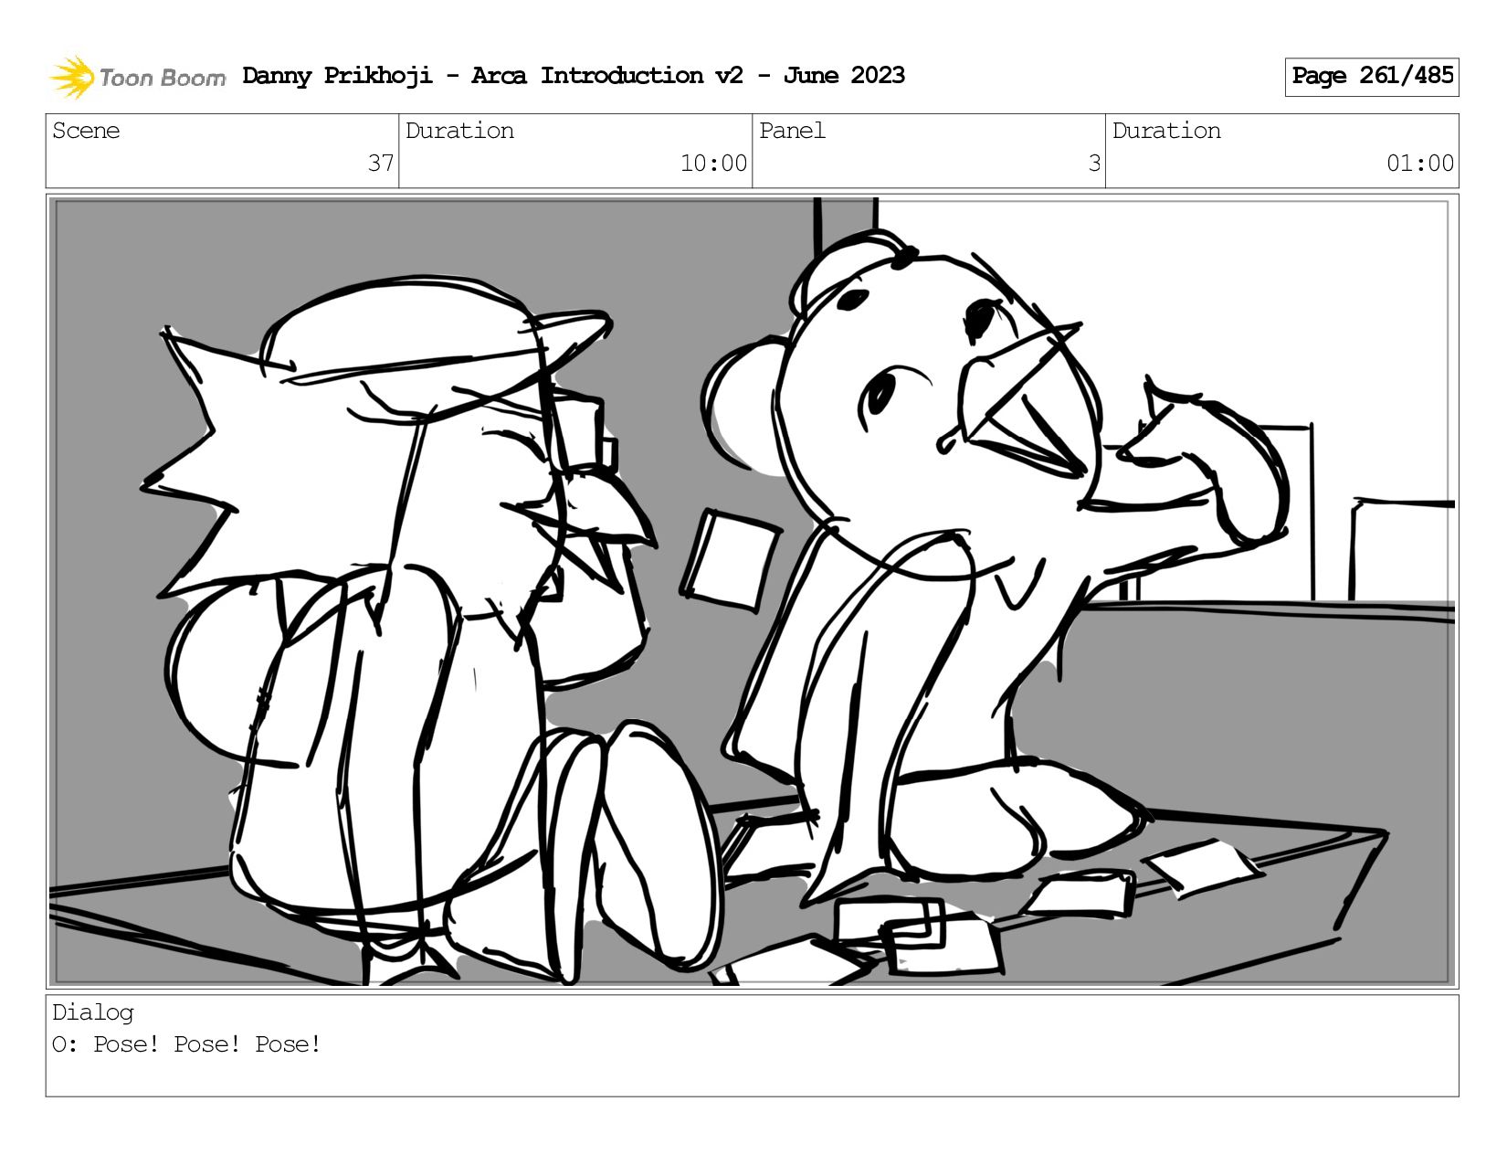The width and height of the screenshot is (1507, 1165).
Task: Click the dialog text 'O: Pose! Pose! Pose!'
Action: tap(187, 1044)
